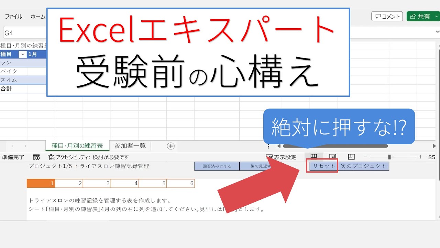The width and height of the screenshot is (440, 248).
Task: Open the アクセシビリティ: 検討が必要です status item
Action: (x=88, y=157)
